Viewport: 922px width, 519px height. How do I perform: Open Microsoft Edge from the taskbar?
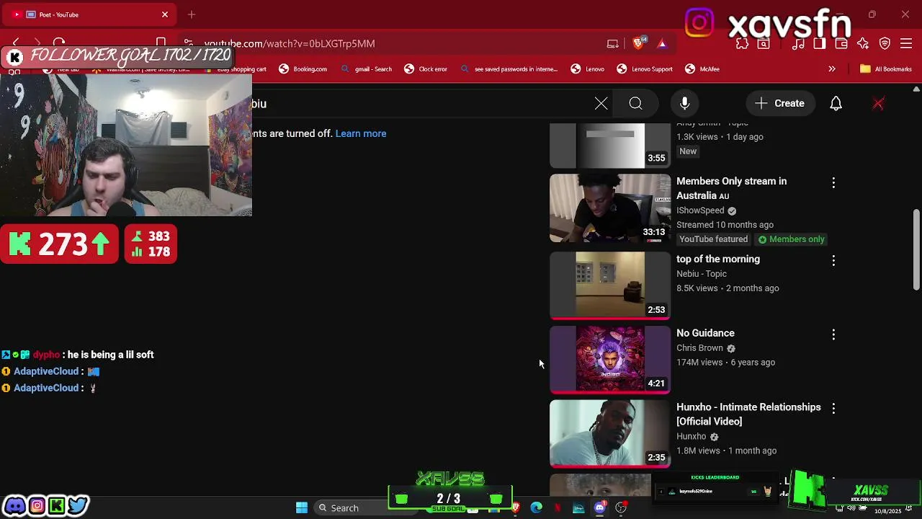click(x=537, y=508)
